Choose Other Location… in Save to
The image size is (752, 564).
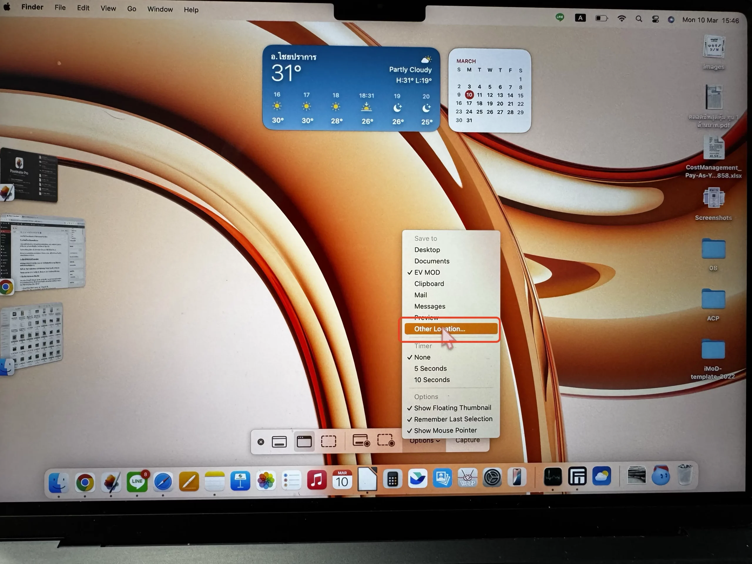[x=439, y=329]
